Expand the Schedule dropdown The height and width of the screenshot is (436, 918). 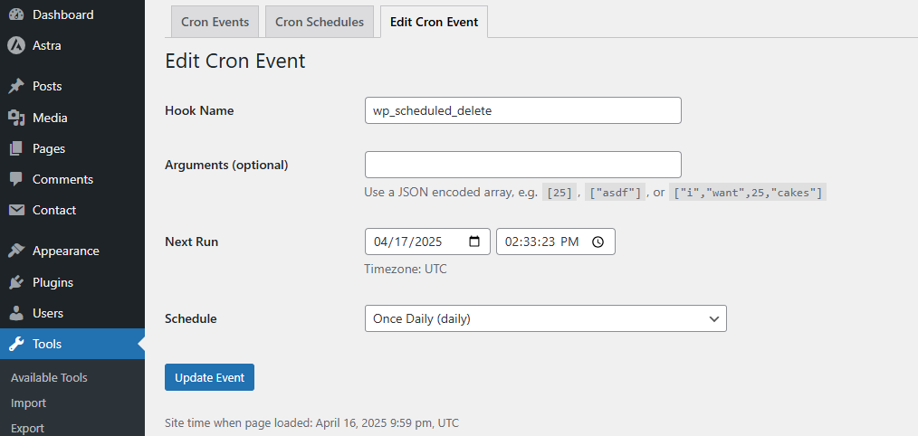click(545, 318)
